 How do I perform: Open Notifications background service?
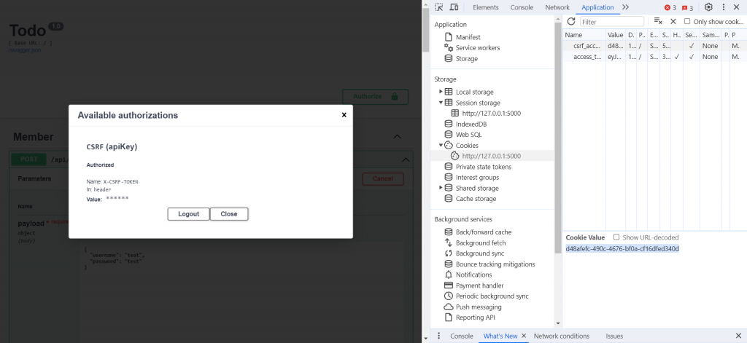pos(473,275)
